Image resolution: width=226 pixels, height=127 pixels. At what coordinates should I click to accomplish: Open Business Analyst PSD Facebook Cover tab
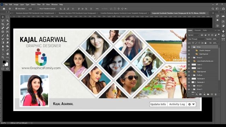35,13
